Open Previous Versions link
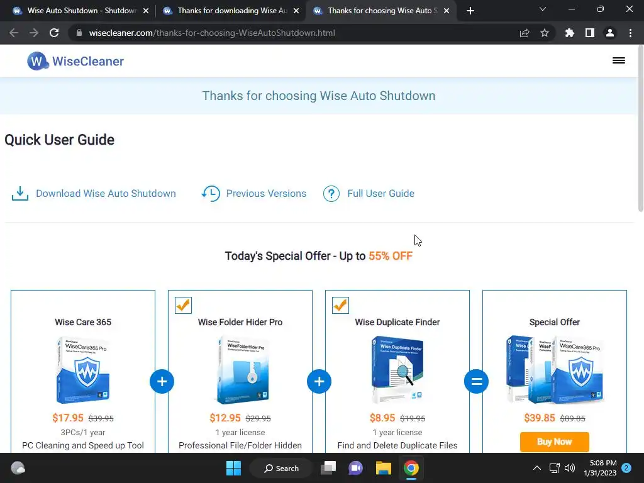Viewport: 644px width, 483px height. [266, 194]
